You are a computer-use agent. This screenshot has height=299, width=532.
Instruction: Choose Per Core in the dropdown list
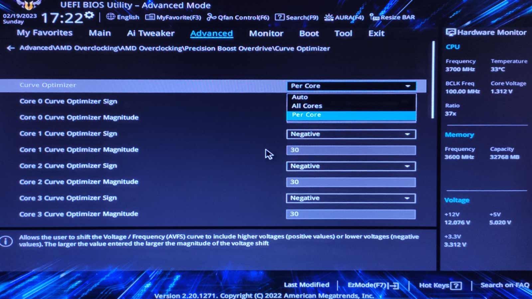coord(351,115)
